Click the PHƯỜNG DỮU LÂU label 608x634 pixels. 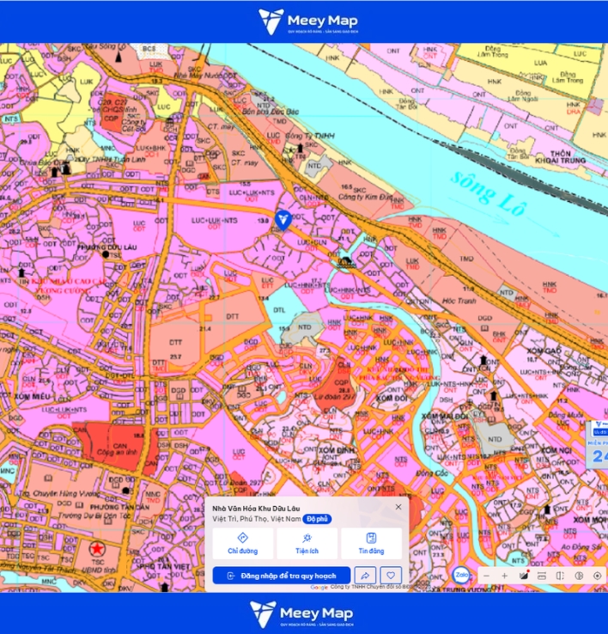tap(107, 247)
